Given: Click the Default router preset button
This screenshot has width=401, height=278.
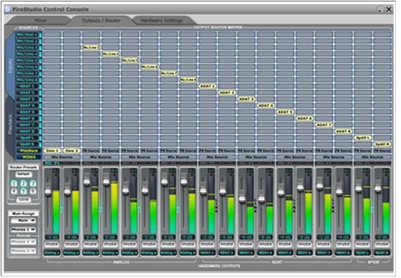Looking at the screenshot, I should point(23,175).
